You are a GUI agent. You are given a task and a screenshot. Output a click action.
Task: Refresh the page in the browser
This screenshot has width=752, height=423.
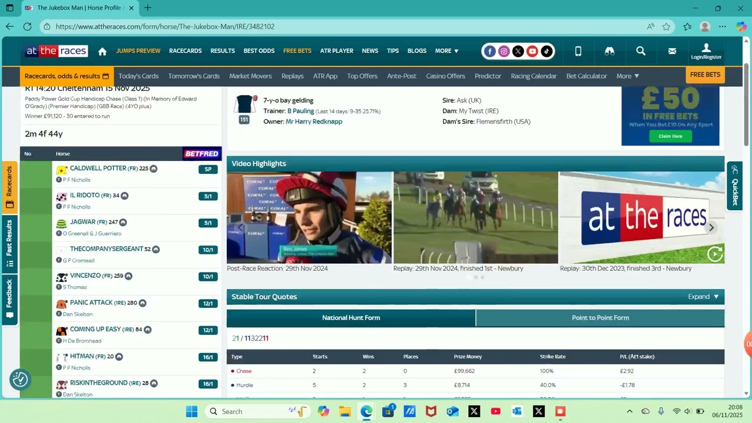(x=27, y=26)
